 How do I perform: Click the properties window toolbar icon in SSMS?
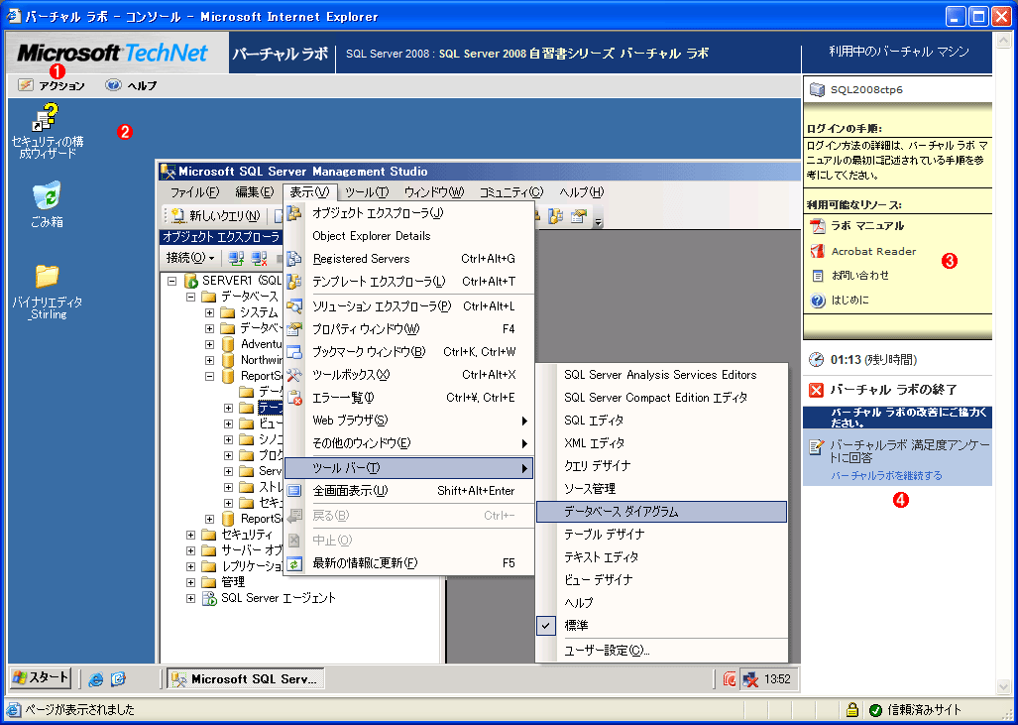point(579,216)
